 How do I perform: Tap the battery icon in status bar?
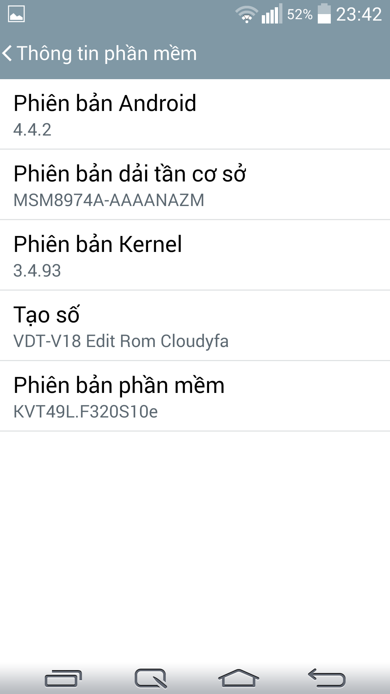click(324, 14)
